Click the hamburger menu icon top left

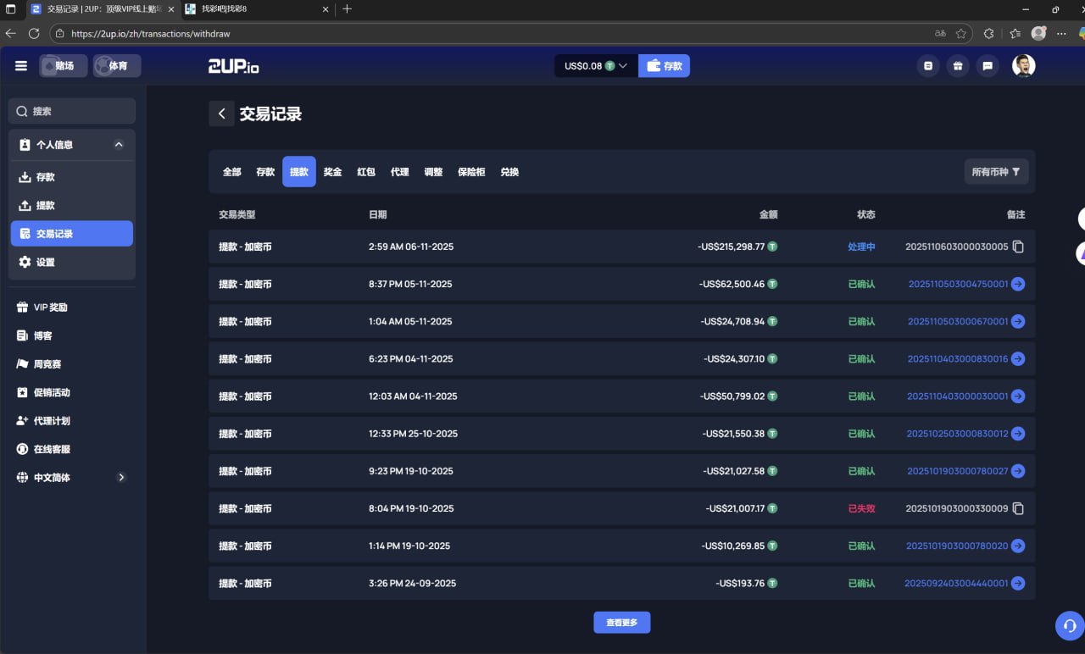(x=21, y=65)
